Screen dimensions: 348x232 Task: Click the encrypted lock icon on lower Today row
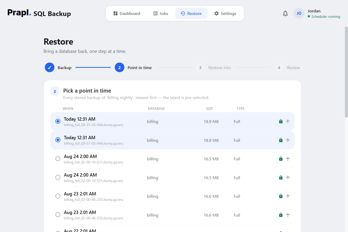tap(281, 140)
